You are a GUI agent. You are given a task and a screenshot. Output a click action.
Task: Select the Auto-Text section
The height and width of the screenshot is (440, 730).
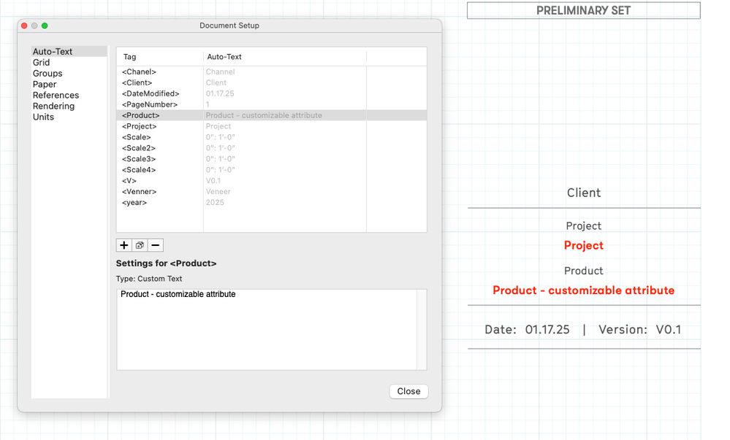(x=69, y=52)
